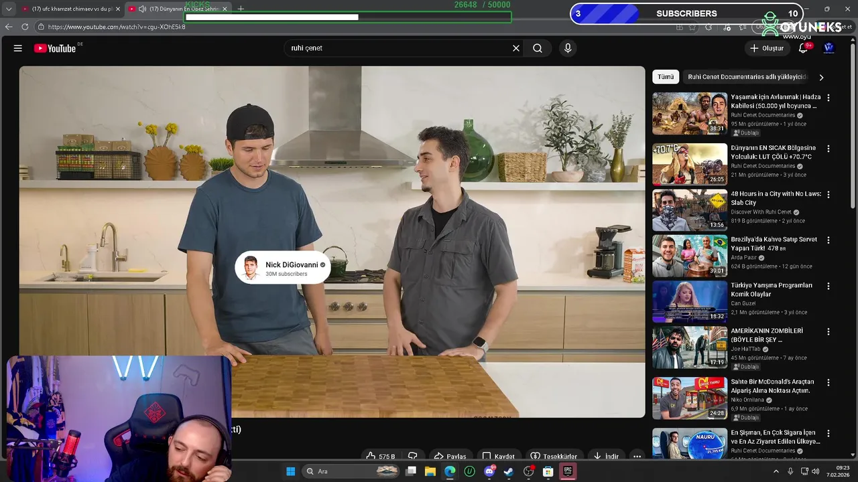Open the YouTube notifications bell
The width and height of the screenshot is (858, 482).
pos(803,48)
